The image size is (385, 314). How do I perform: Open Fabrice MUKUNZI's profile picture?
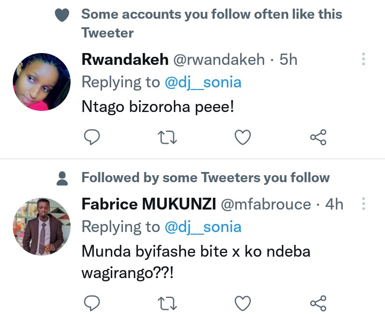[x=42, y=227]
